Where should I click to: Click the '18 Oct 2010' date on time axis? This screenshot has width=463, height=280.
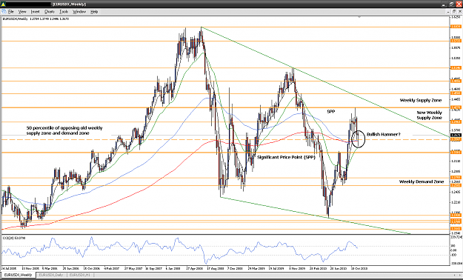[x=359, y=268]
